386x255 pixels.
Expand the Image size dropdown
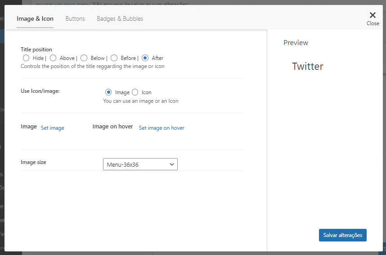(140, 164)
